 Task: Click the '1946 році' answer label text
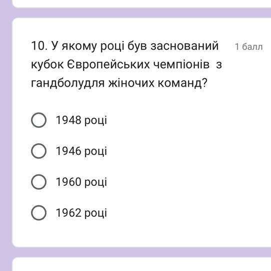81,151
